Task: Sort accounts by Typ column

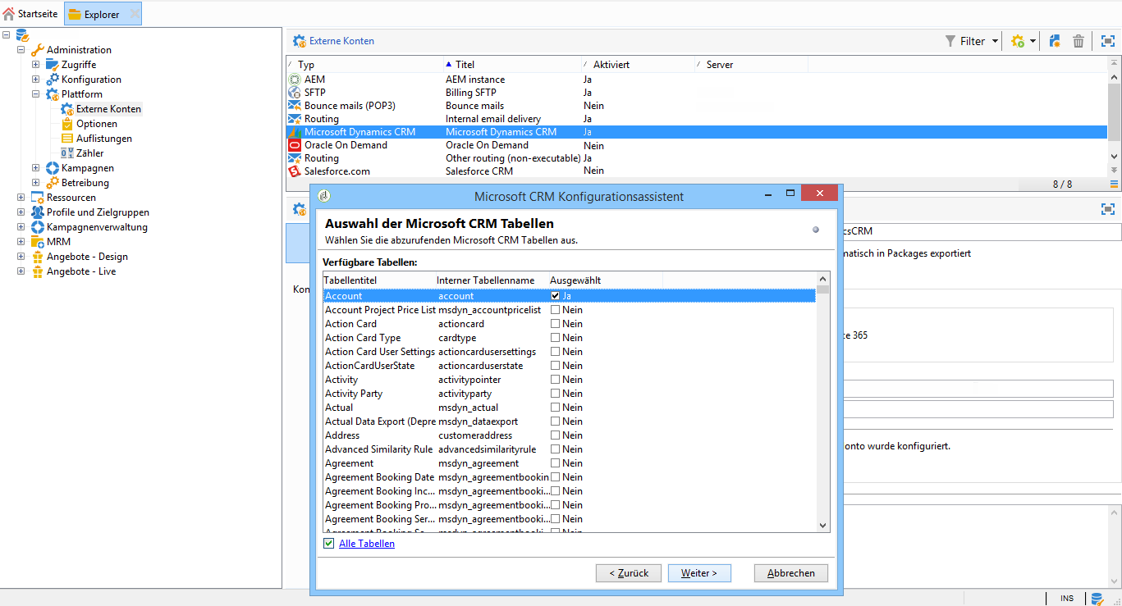Action: (364, 64)
